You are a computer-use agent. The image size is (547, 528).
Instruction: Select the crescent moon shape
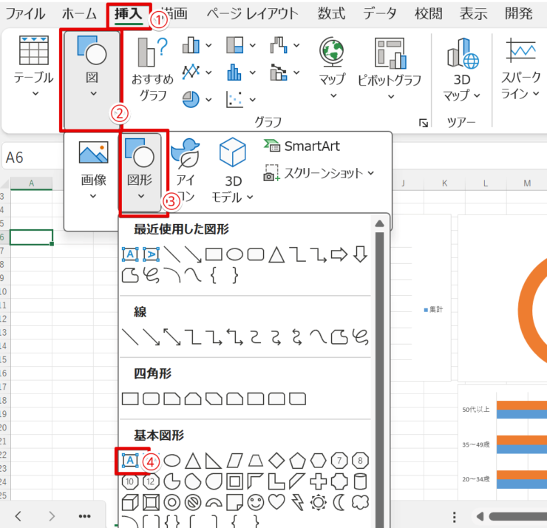pyautogui.click(x=339, y=502)
